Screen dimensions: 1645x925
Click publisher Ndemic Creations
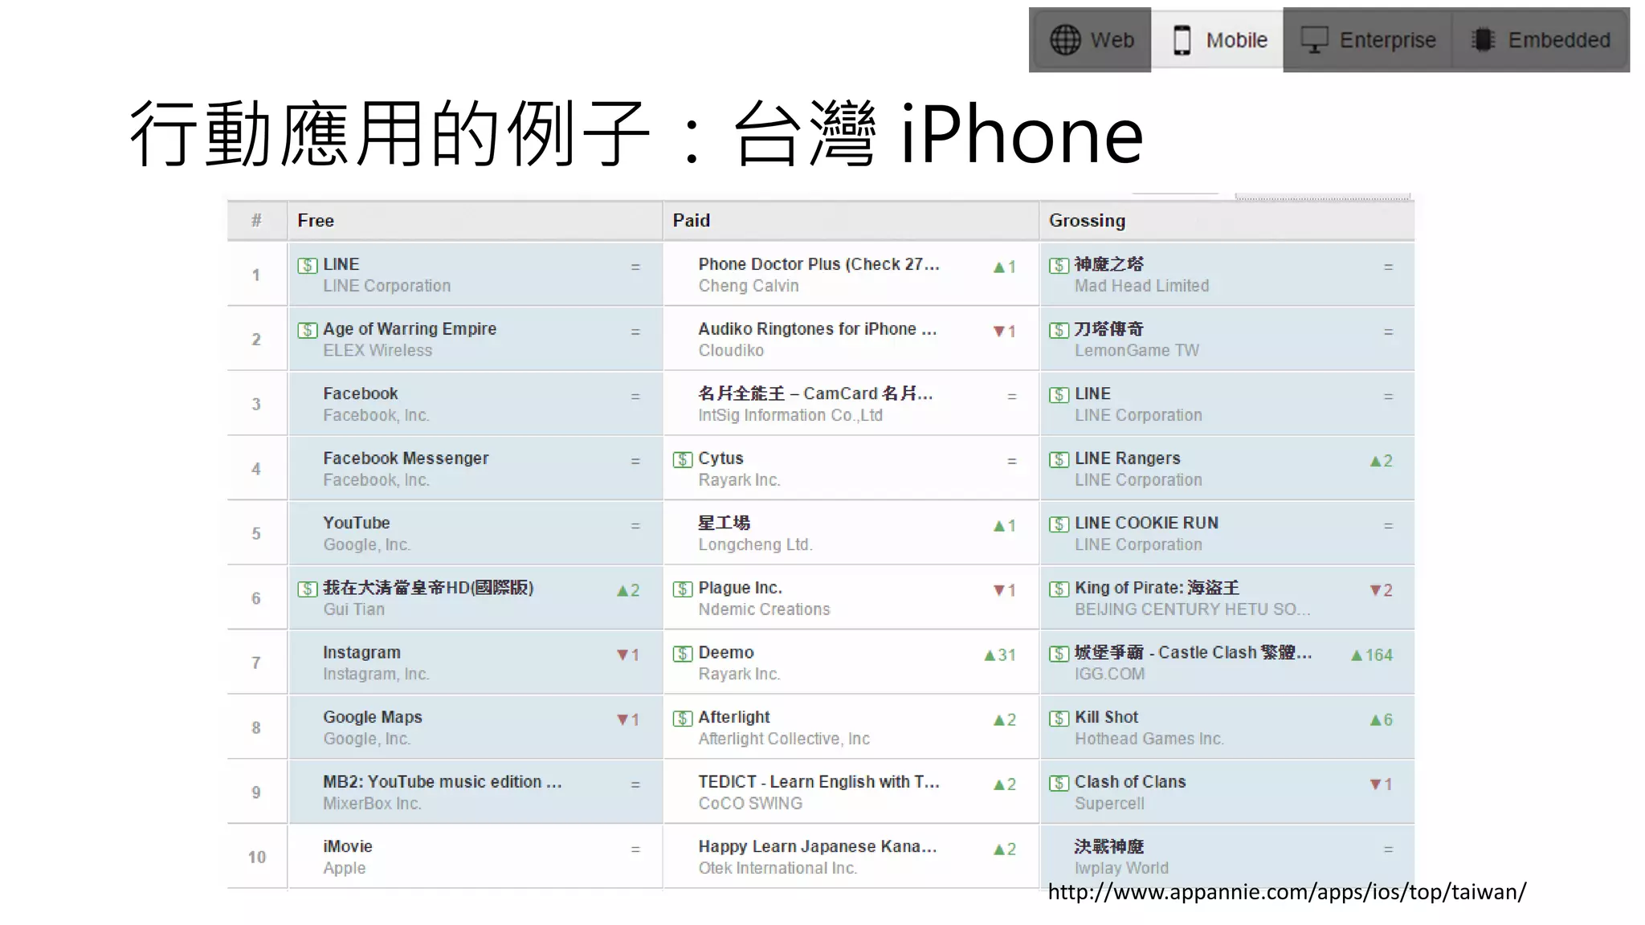764,609
